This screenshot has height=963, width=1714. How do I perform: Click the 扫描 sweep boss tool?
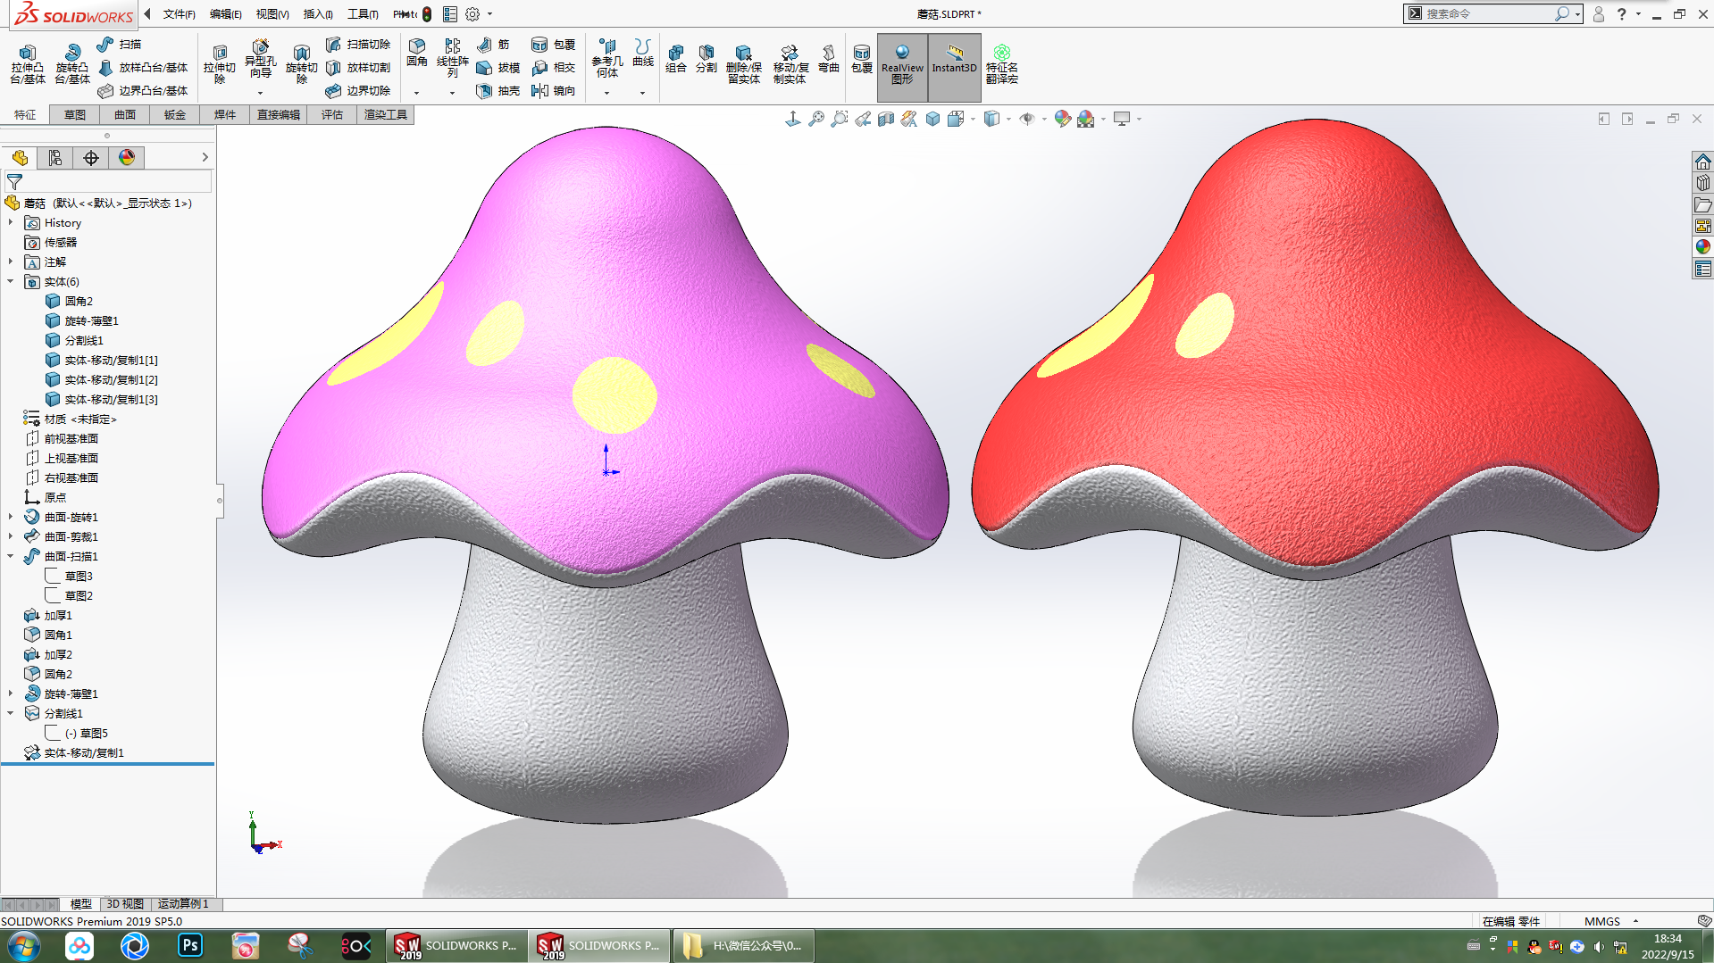click(x=119, y=45)
